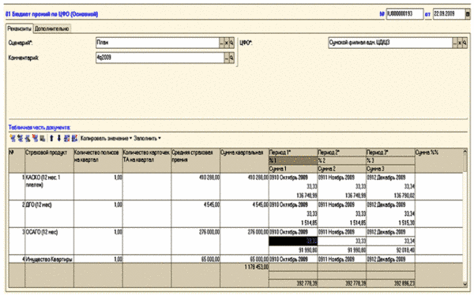Screen dimensions: 474x295
Task: Sort table ascending icon
Action: pyautogui.click(x=67, y=138)
